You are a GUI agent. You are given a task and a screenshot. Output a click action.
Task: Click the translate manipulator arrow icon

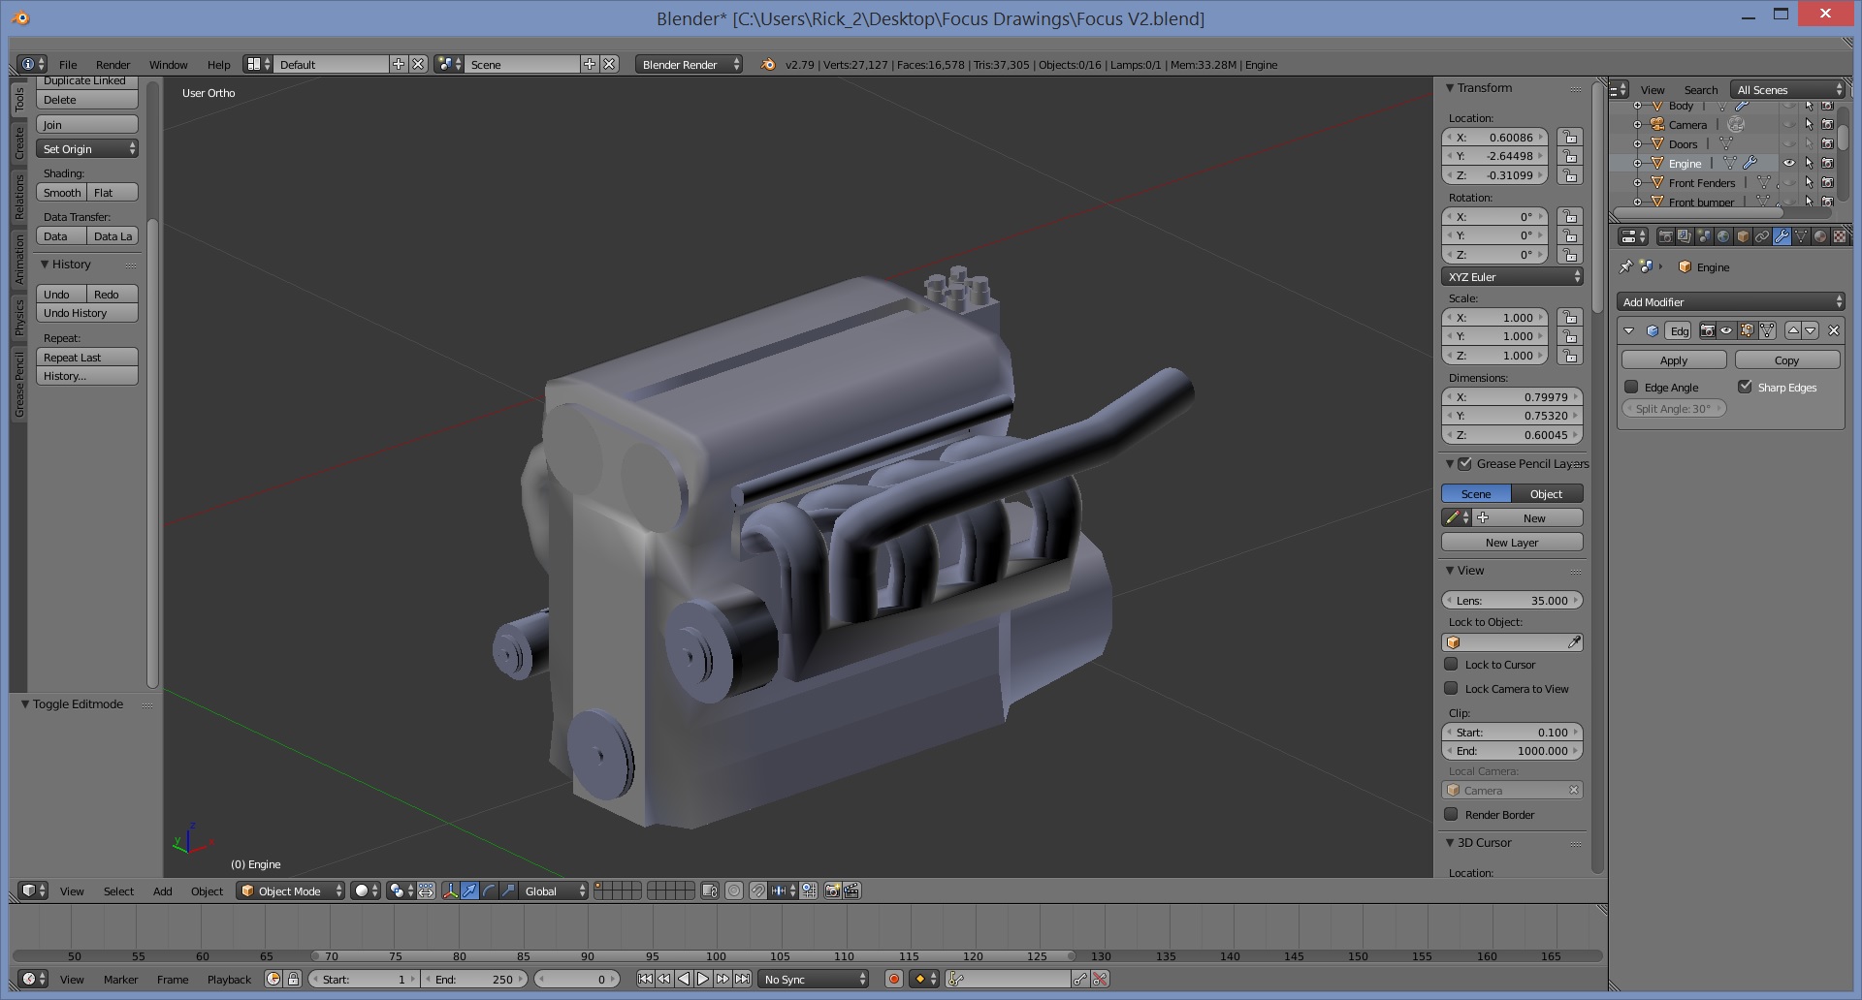coord(469,891)
